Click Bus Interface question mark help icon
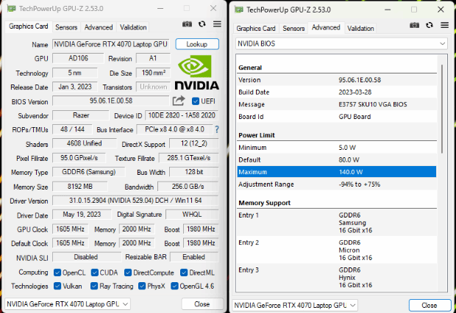The height and width of the screenshot is (313, 456). [x=217, y=129]
